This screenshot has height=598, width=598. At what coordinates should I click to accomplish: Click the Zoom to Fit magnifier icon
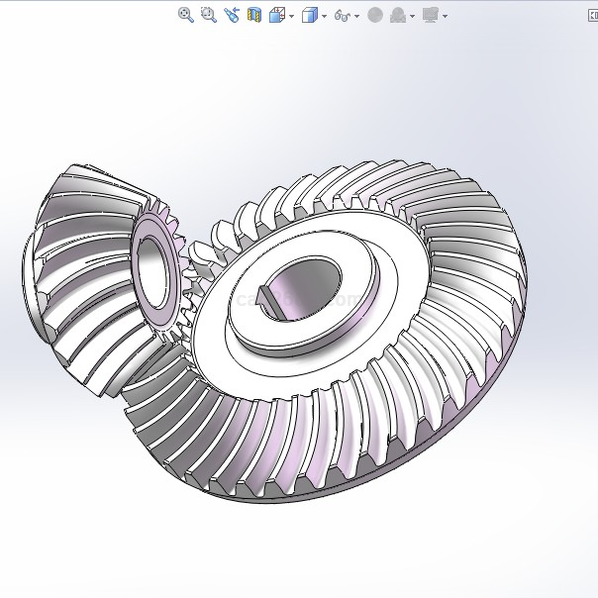point(185,15)
